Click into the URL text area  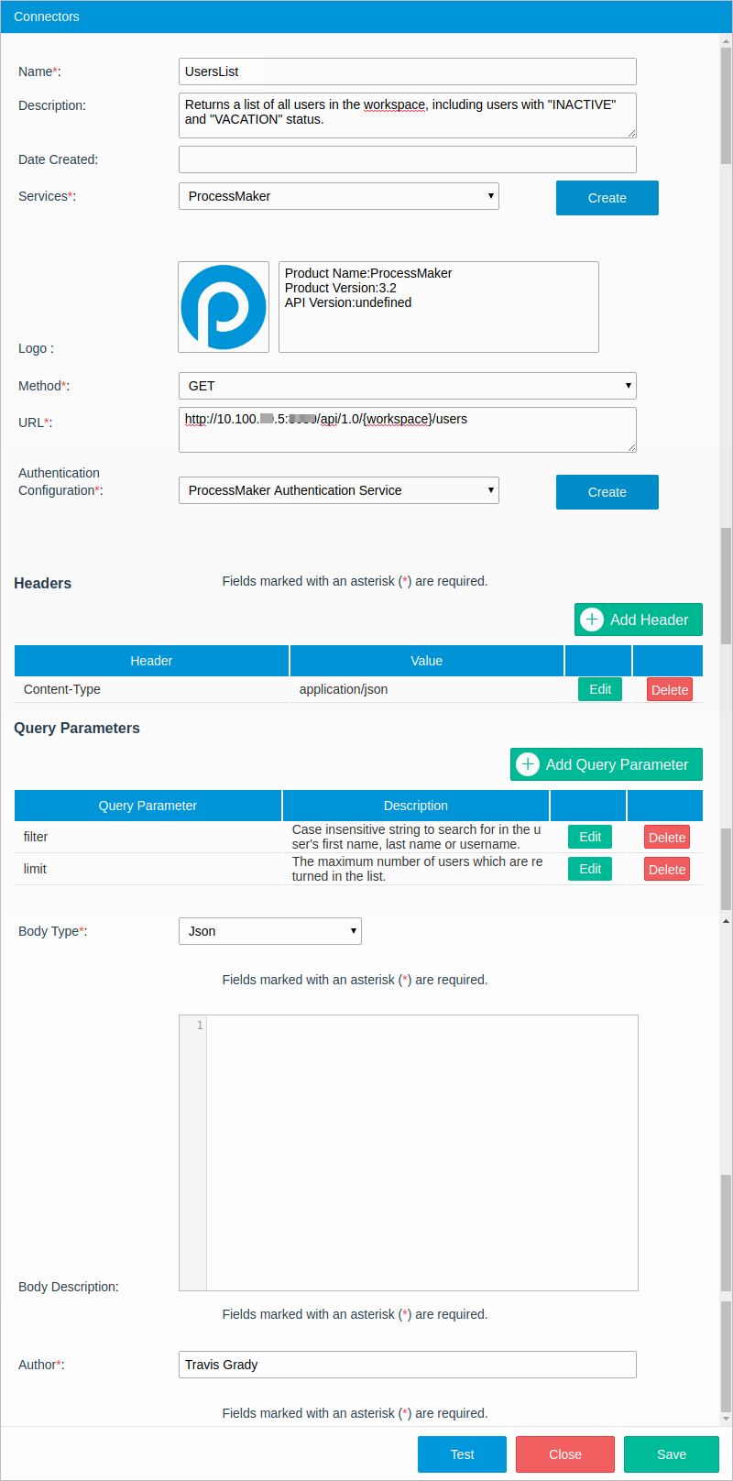pyautogui.click(x=407, y=431)
